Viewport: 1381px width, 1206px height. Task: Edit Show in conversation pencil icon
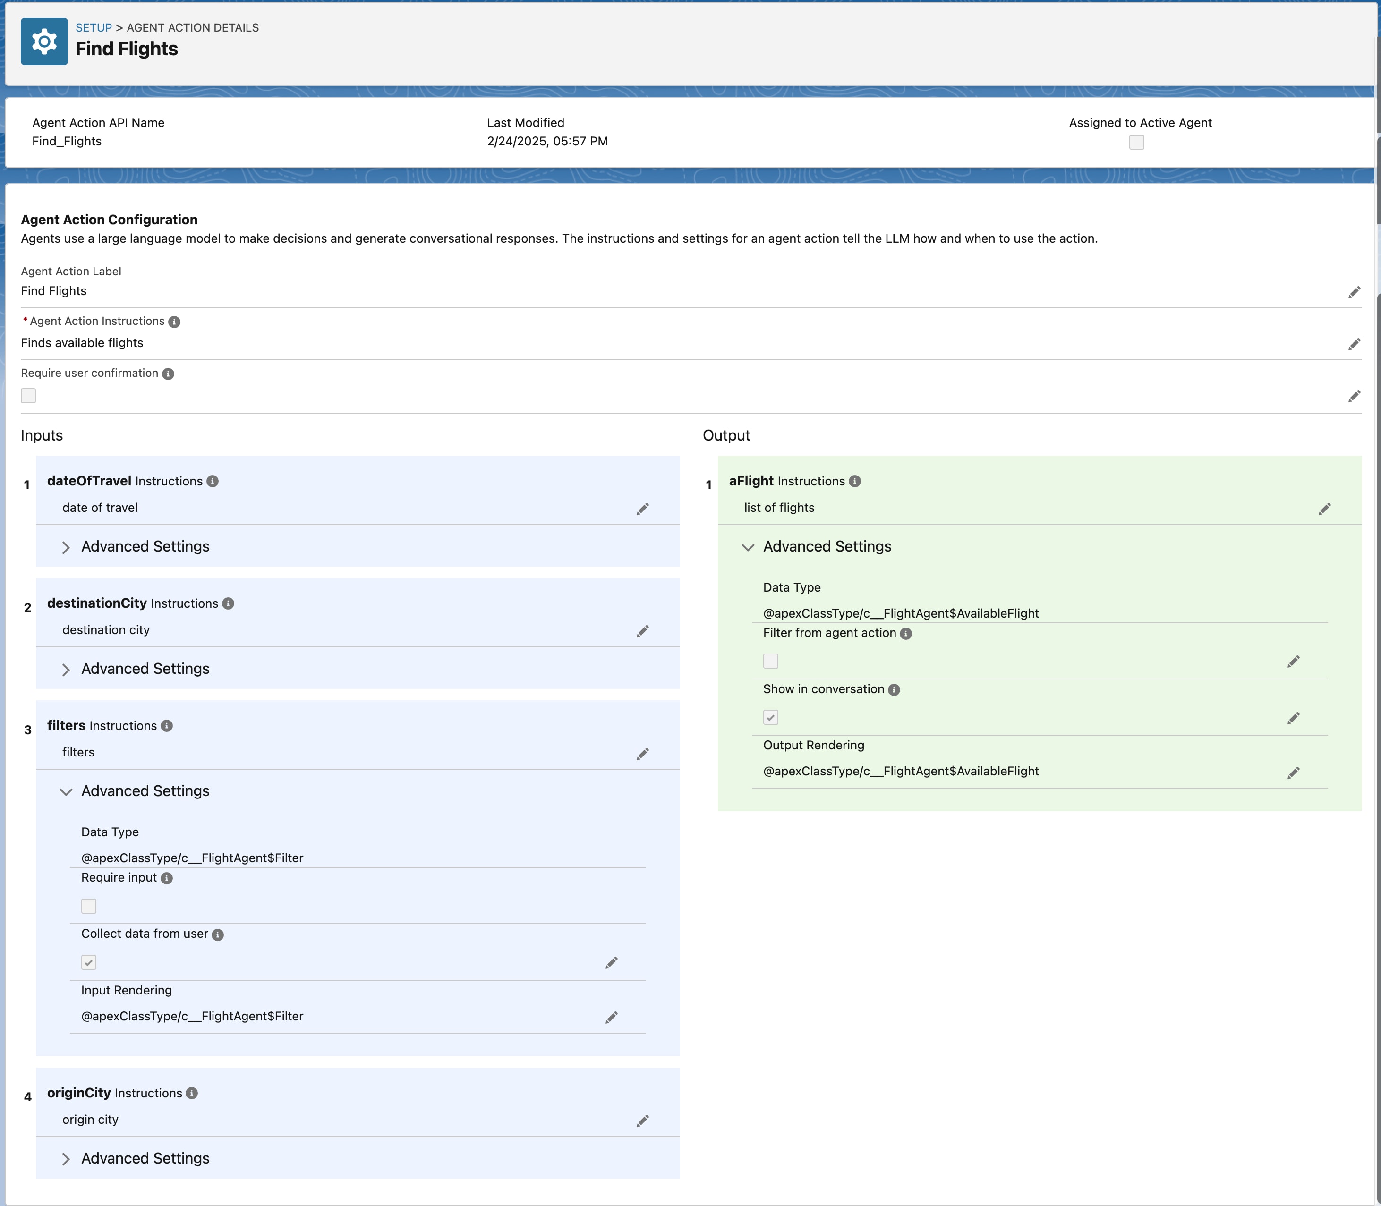(x=1293, y=718)
